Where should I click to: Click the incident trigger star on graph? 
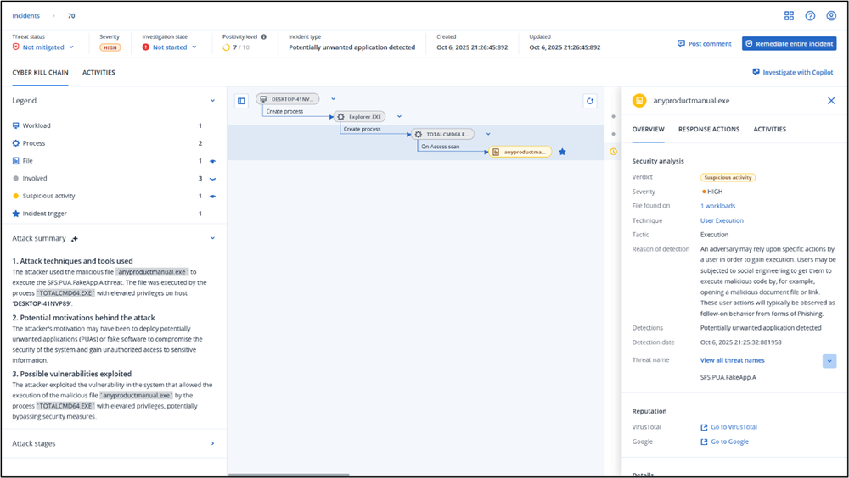point(562,152)
